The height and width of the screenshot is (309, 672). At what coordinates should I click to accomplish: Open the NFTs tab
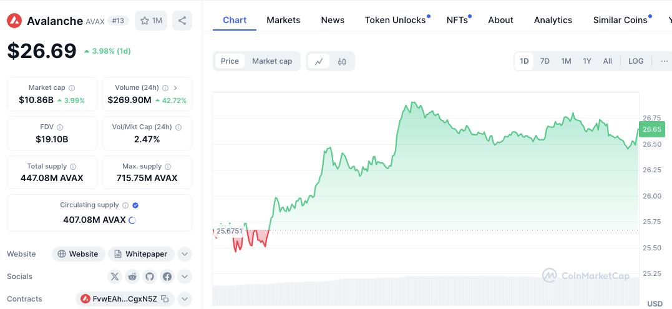point(457,20)
